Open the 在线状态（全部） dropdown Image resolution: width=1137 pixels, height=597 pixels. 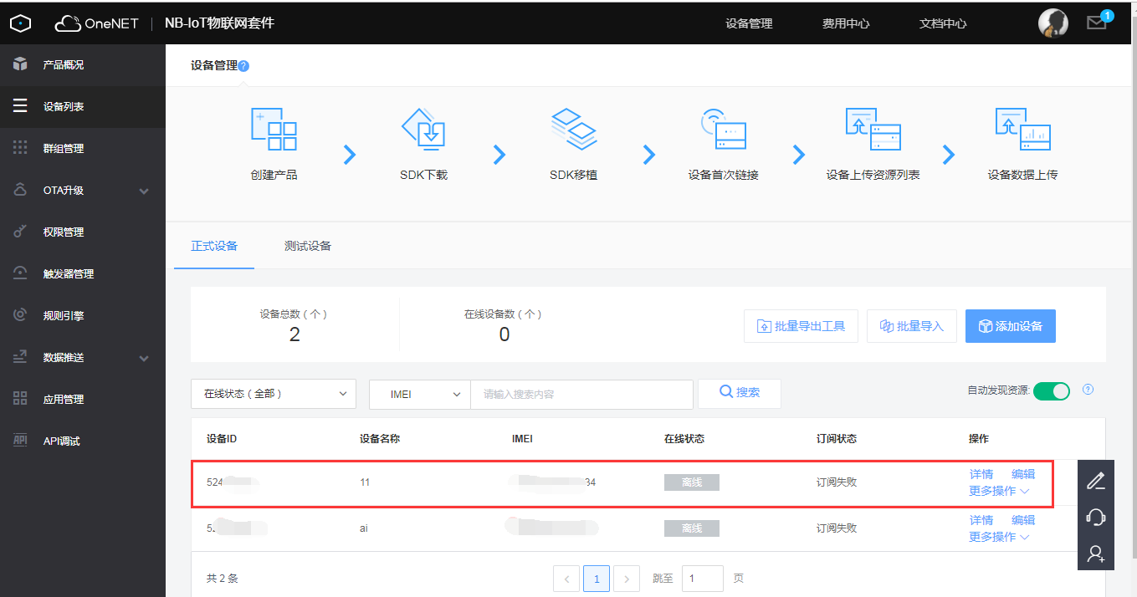[274, 394]
